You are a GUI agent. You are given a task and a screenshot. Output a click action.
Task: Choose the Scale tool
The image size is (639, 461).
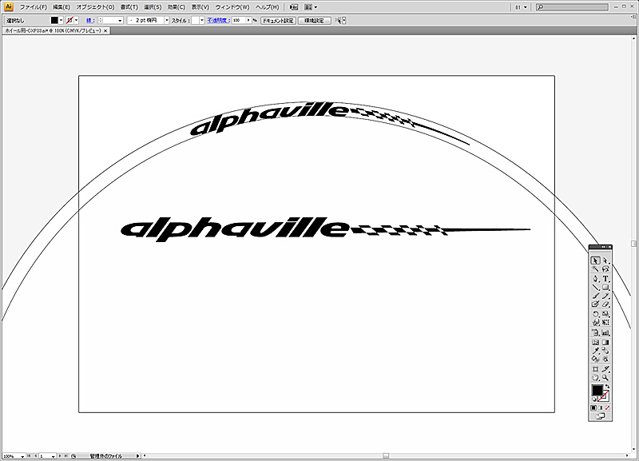point(605,314)
